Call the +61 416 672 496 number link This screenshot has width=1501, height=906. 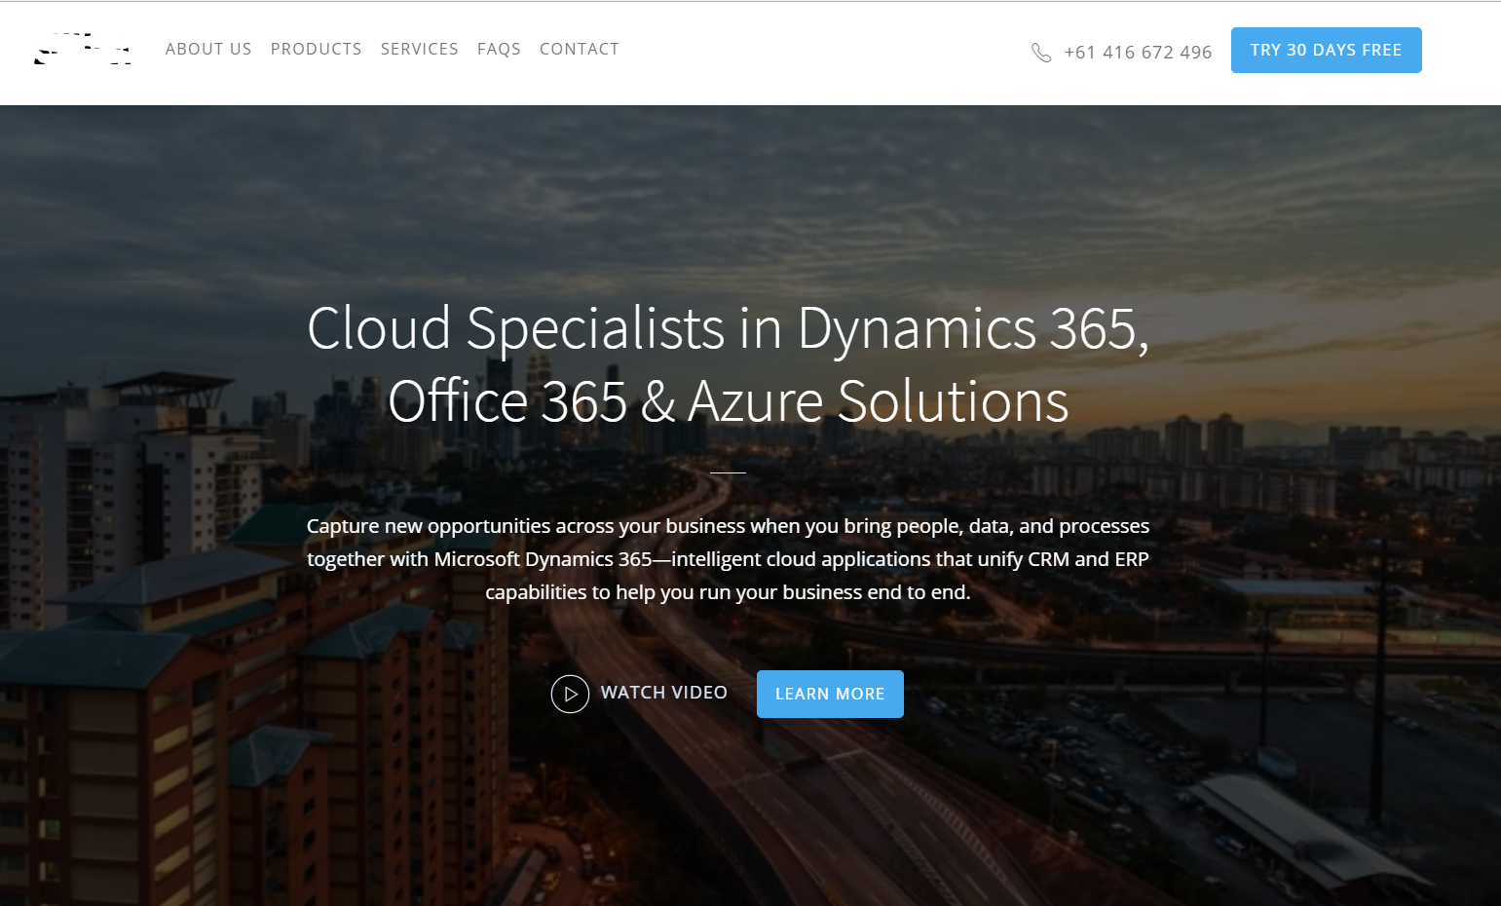pos(1138,53)
